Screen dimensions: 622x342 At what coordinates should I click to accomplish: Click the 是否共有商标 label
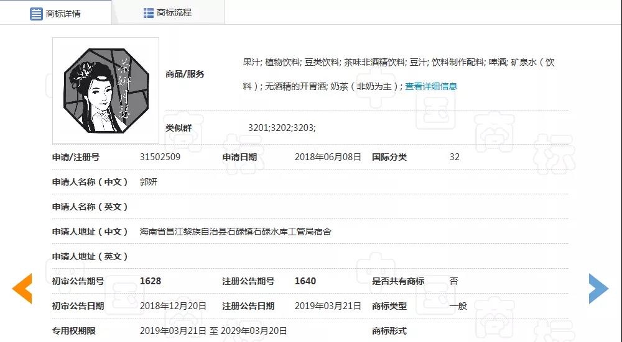[x=398, y=281]
